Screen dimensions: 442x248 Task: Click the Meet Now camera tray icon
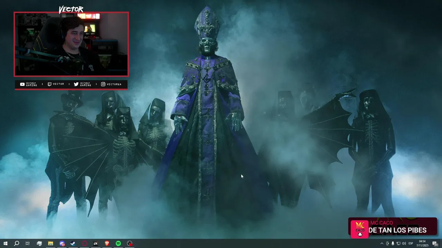pyautogui.click(x=387, y=244)
